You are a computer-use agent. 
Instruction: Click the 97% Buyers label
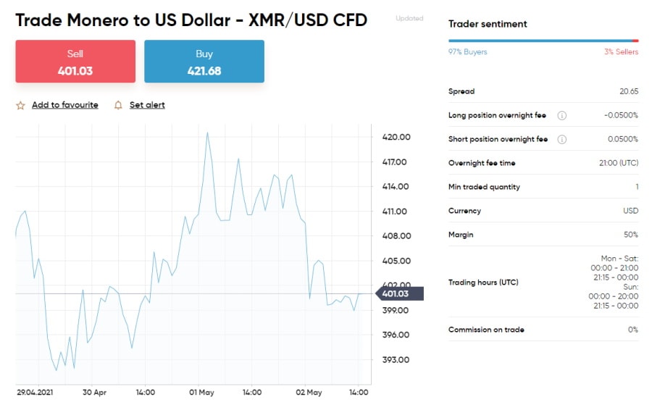click(x=468, y=52)
